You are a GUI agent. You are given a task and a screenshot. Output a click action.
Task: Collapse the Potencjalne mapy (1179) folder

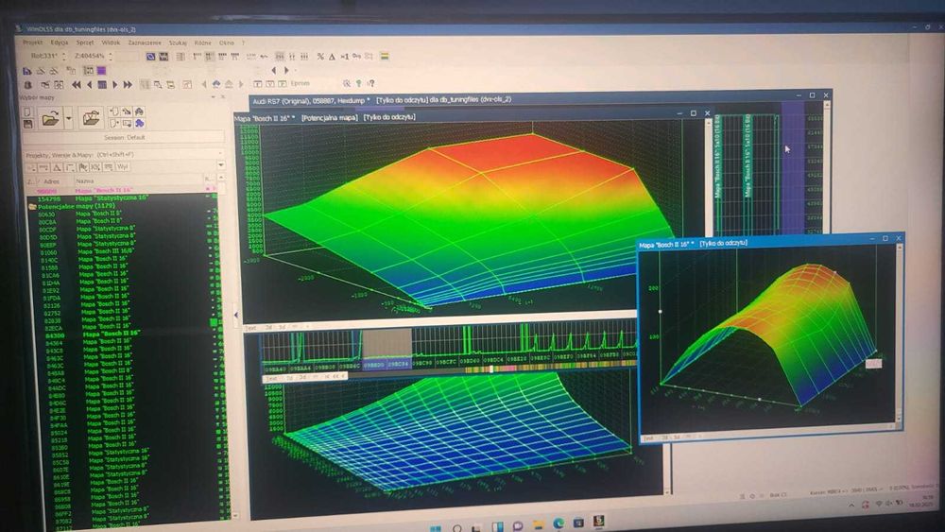[32, 207]
